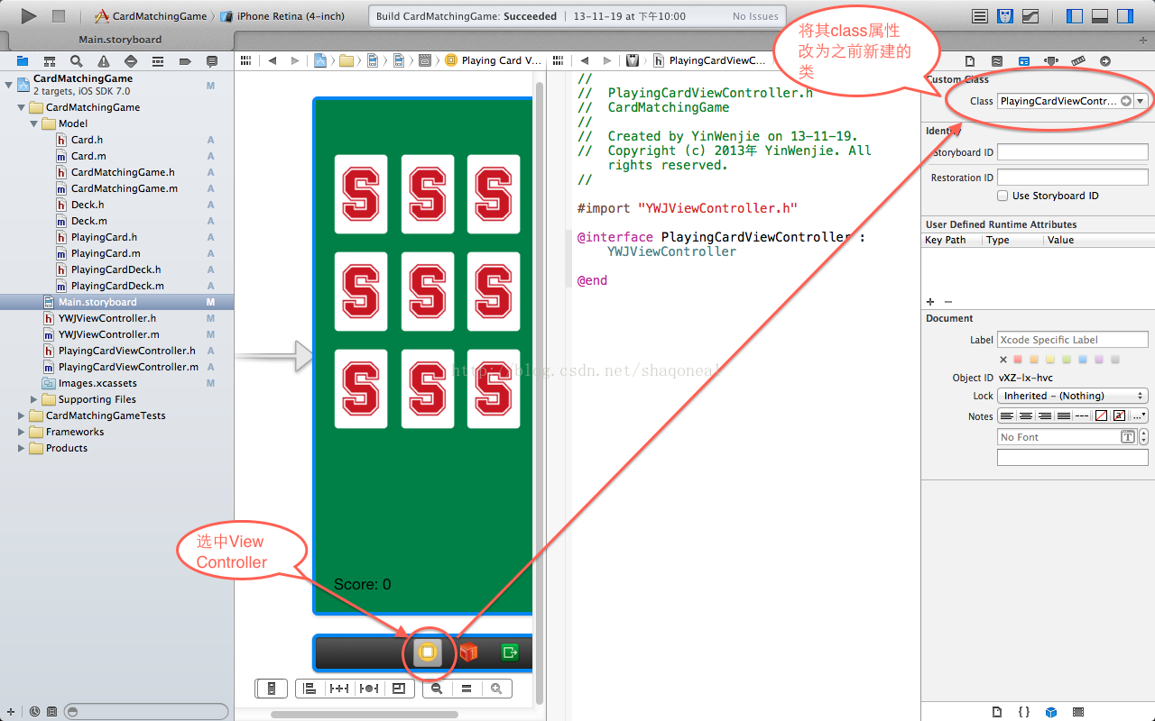The image size is (1155, 721).
Task: Expand the Frameworks group
Action: click(x=22, y=432)
